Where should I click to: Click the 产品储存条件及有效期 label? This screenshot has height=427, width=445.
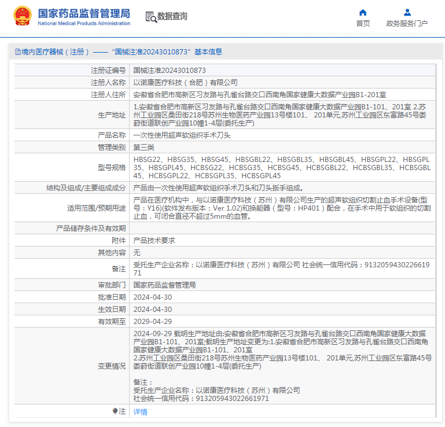tap(91, 229)
